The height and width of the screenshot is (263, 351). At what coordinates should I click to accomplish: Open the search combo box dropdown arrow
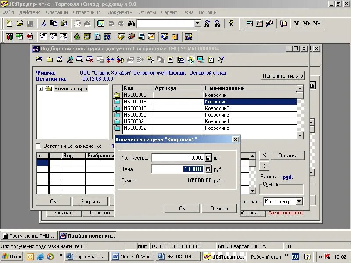198,23
